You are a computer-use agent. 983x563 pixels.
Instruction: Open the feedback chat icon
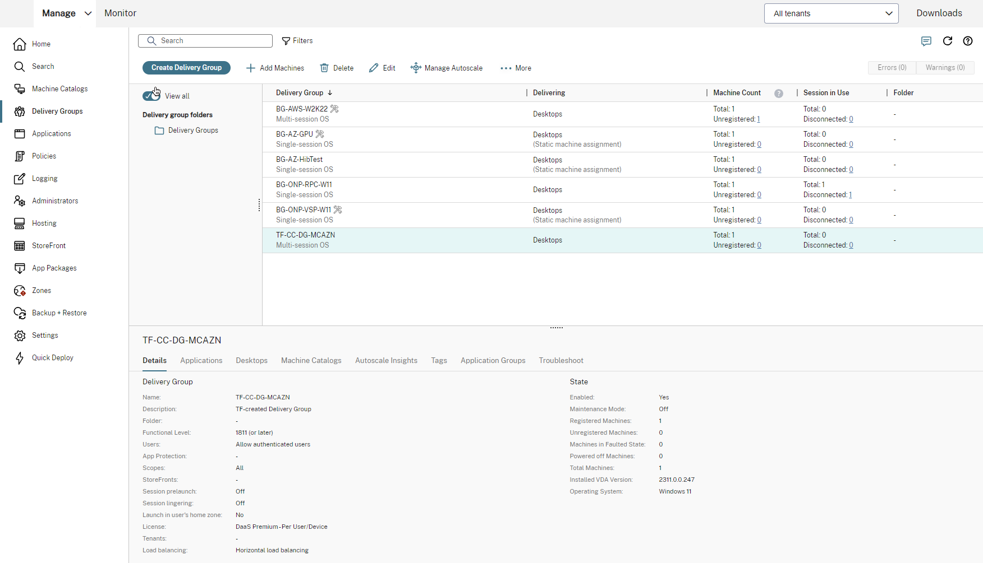tap(926, 41)
